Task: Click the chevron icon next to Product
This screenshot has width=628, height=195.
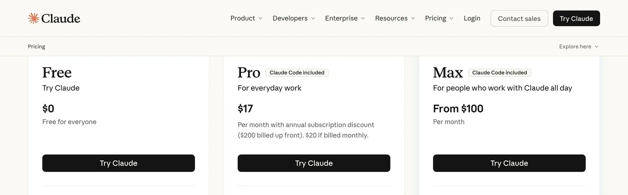Action: pyautogui.click(x=260, y=18)
